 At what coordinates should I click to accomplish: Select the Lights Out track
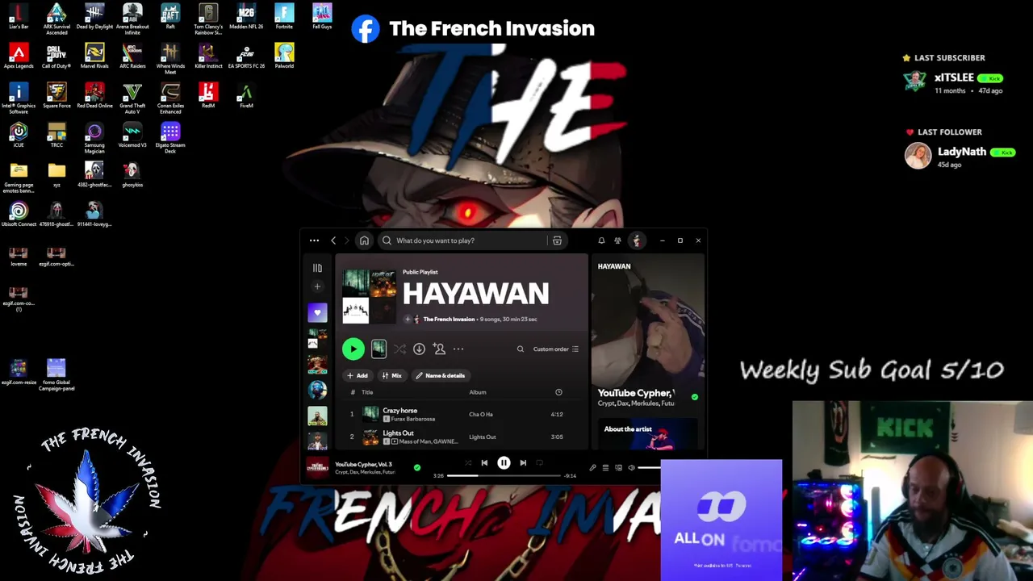pos(461,437)
